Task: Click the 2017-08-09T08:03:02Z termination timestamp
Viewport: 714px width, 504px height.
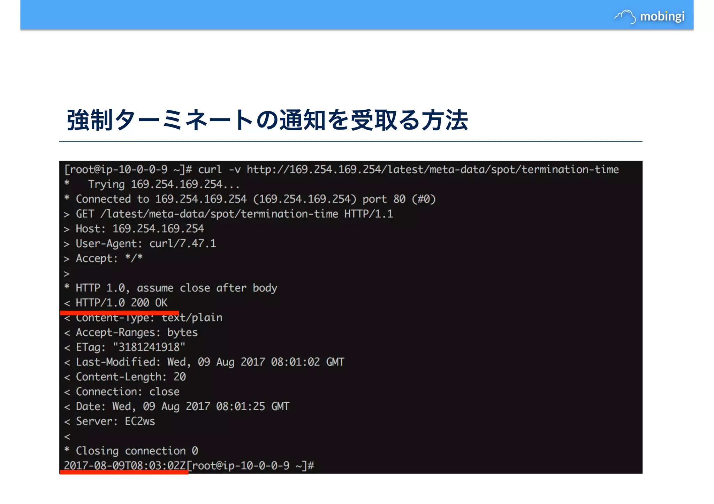Action: tap(125, 466)
